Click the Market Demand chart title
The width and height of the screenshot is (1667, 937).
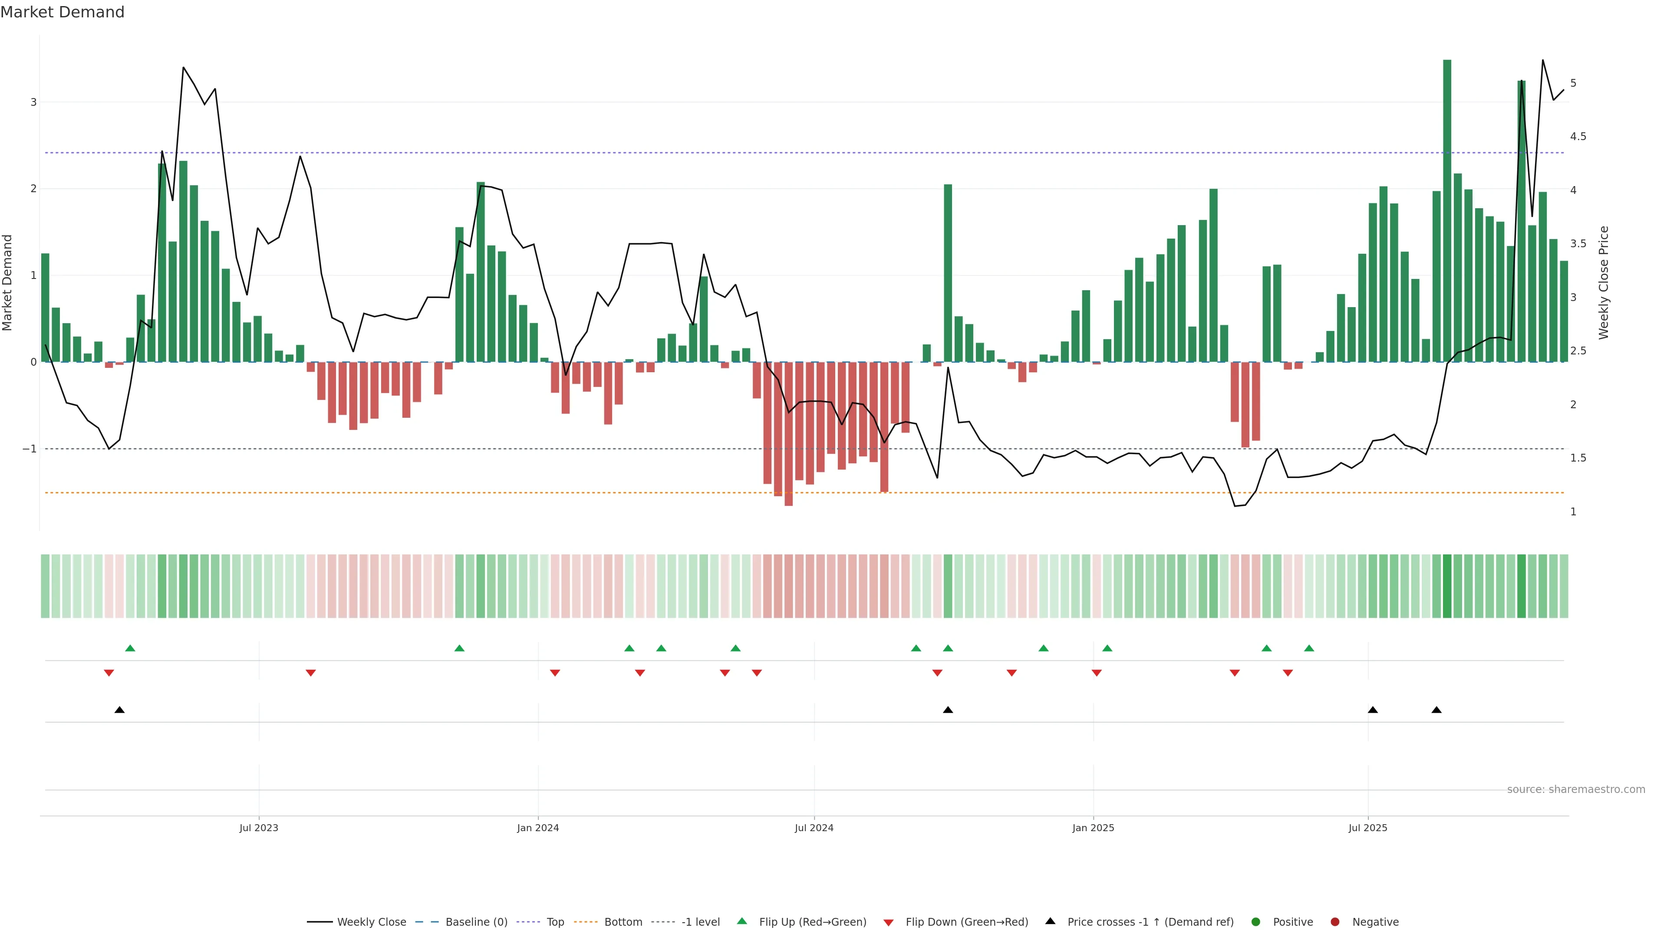point(62,12)
